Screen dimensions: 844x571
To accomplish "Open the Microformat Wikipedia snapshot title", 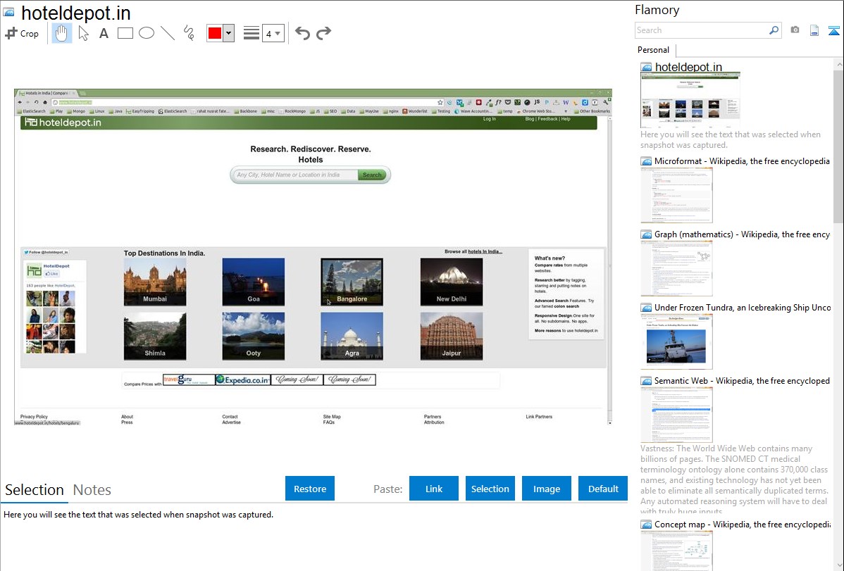I will tap(742, 161).
